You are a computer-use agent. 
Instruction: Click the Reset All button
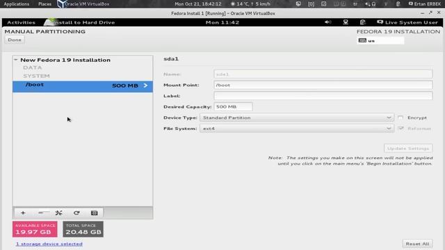click(417, 244)
